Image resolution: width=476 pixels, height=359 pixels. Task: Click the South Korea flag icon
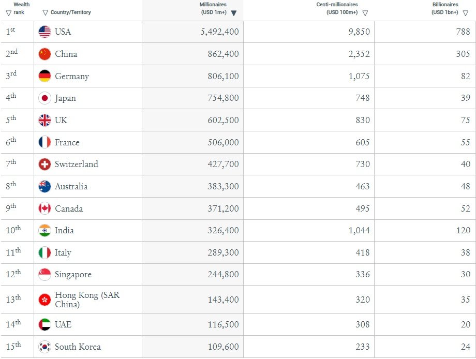point(44,347)
